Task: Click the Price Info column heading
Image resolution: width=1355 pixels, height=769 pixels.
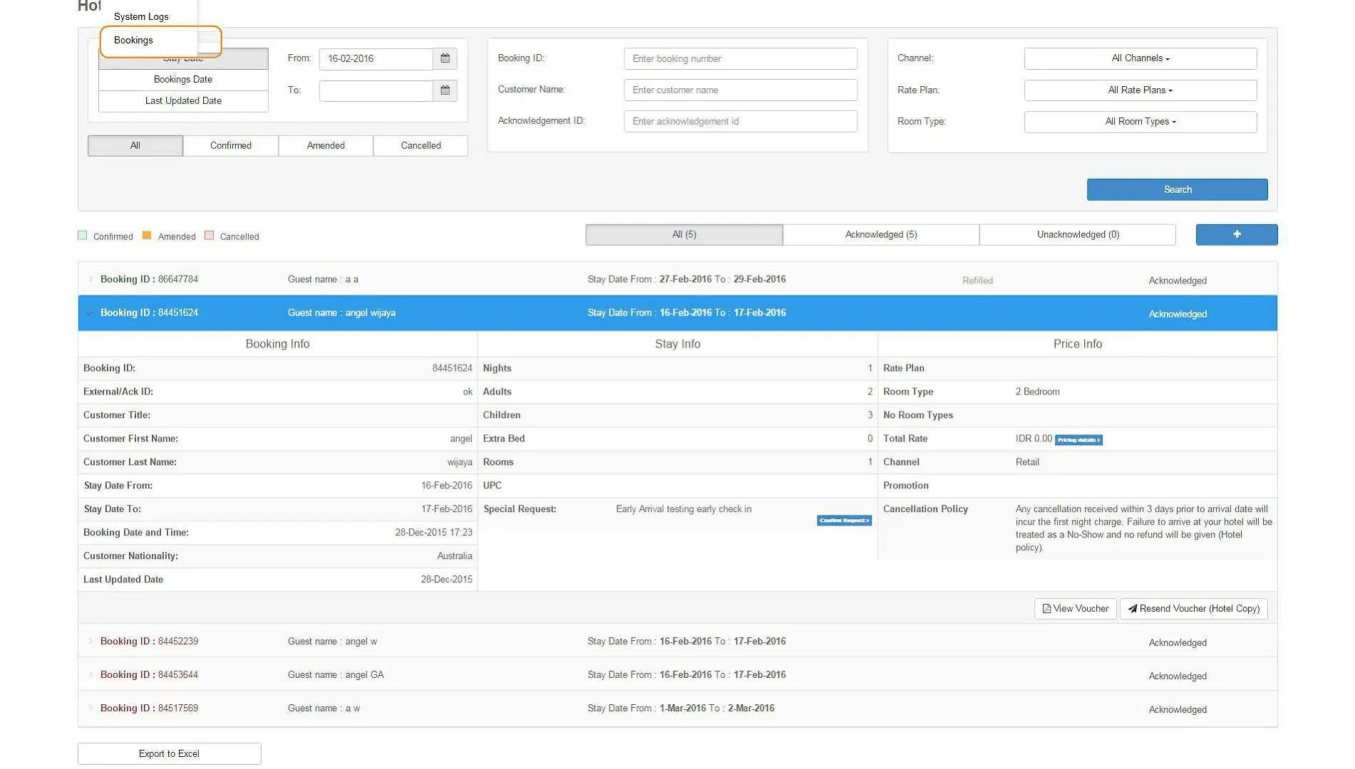Action: pos(1077,344)
